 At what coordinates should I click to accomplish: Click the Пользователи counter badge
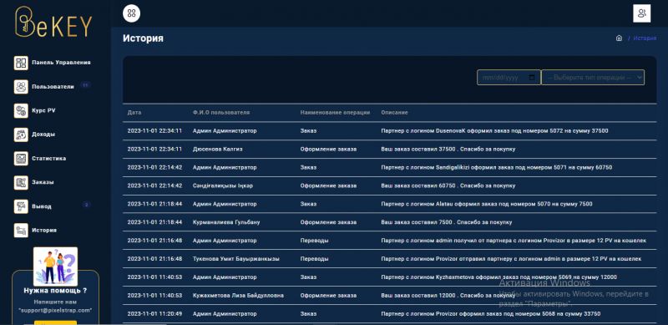85,85
